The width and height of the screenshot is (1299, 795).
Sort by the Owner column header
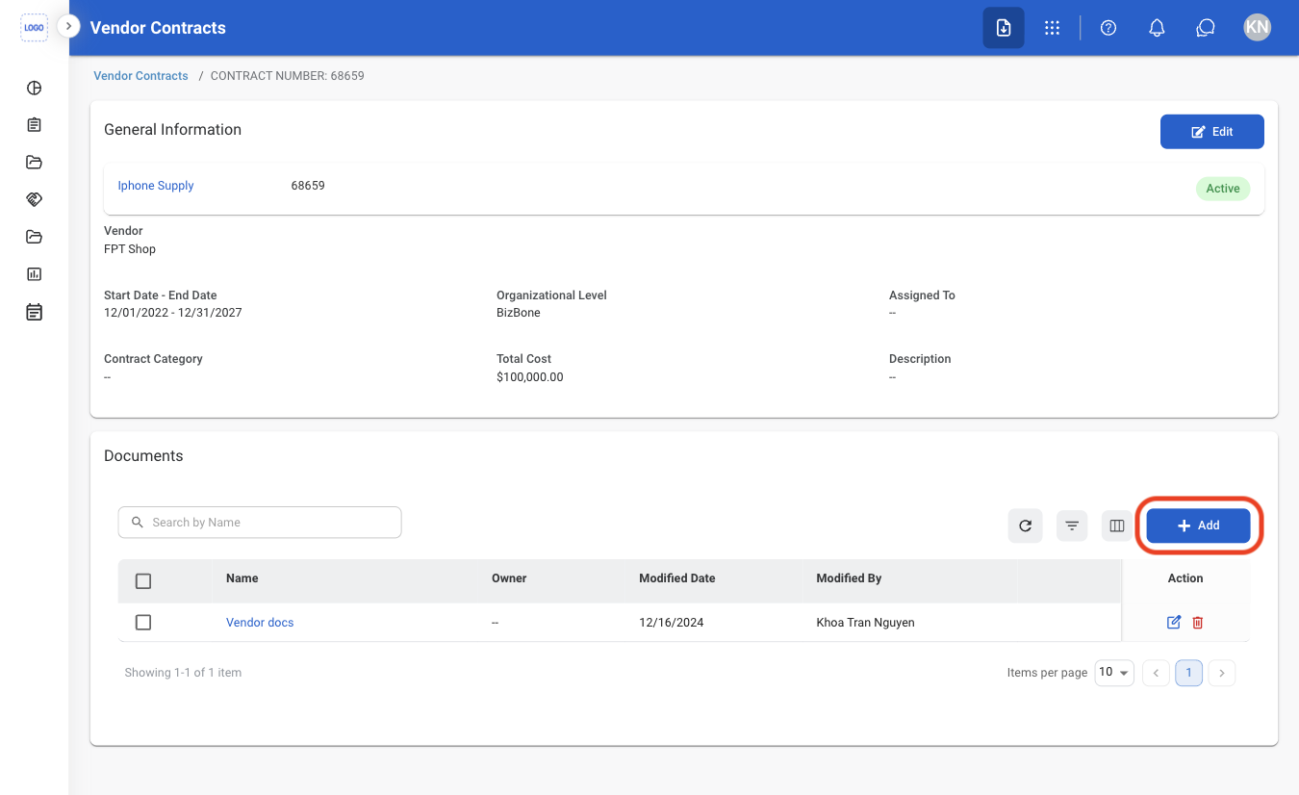pyautogui.click(x=509, y=578)
